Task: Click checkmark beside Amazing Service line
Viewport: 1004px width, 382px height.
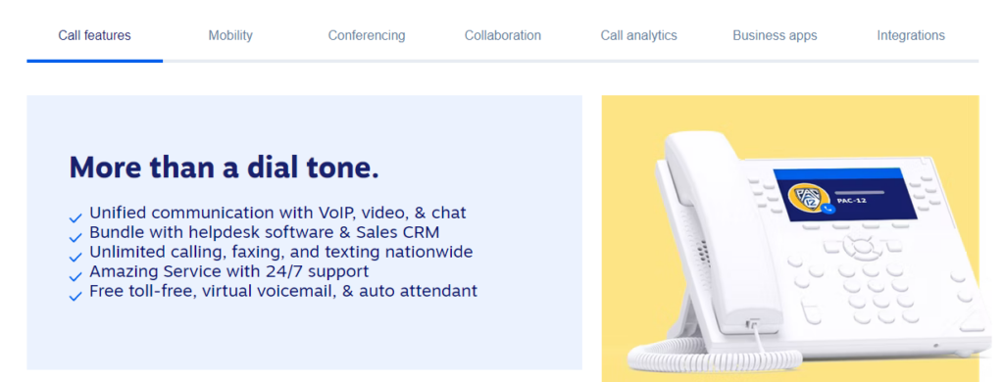Action: 75,277
